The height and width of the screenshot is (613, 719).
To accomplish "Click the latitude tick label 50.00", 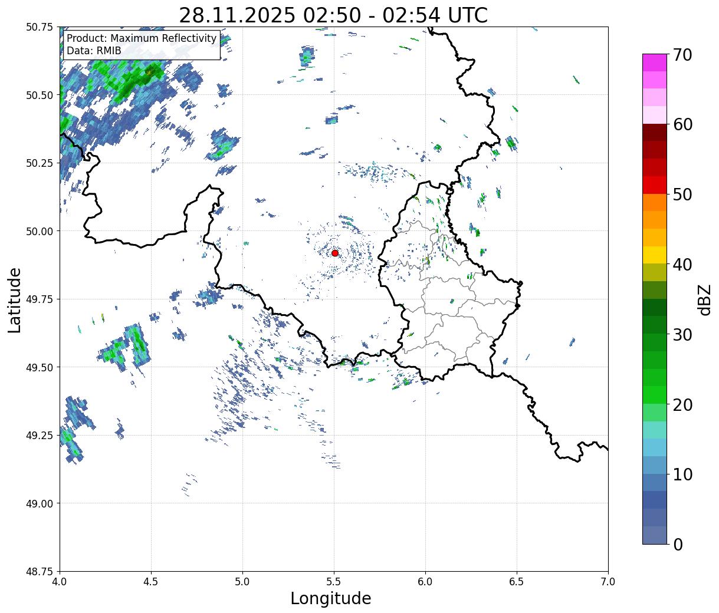I will pos(41,231).
